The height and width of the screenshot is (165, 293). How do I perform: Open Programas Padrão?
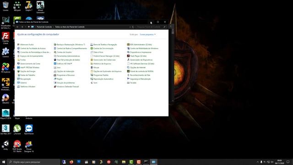point(99,75)
